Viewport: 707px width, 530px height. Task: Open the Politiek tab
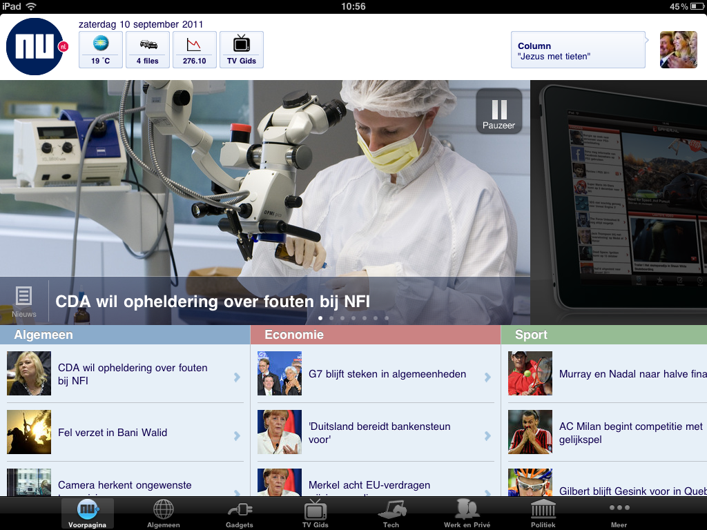(543, 514)
